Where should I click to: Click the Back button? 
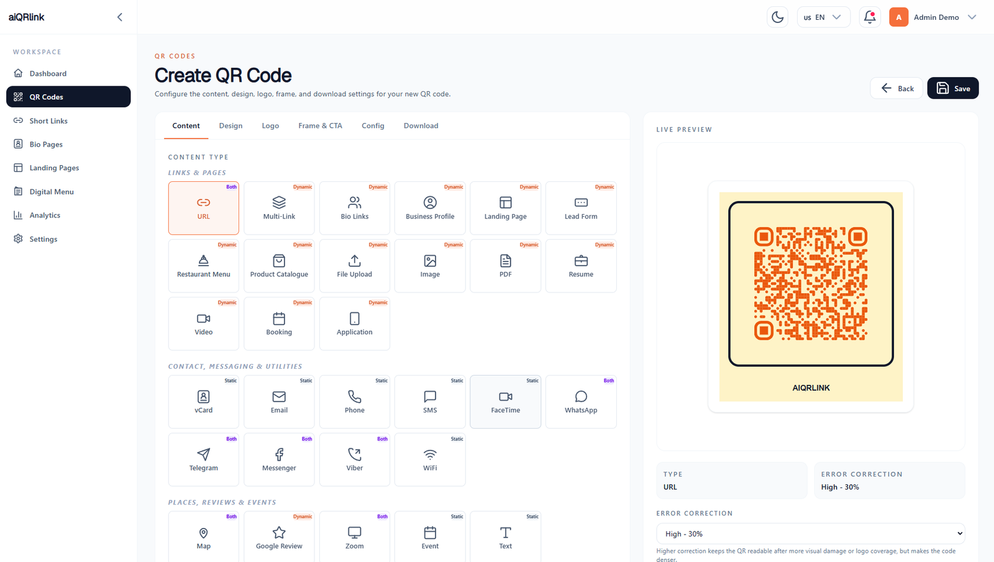pyautogui.click(x=896, y=88)
